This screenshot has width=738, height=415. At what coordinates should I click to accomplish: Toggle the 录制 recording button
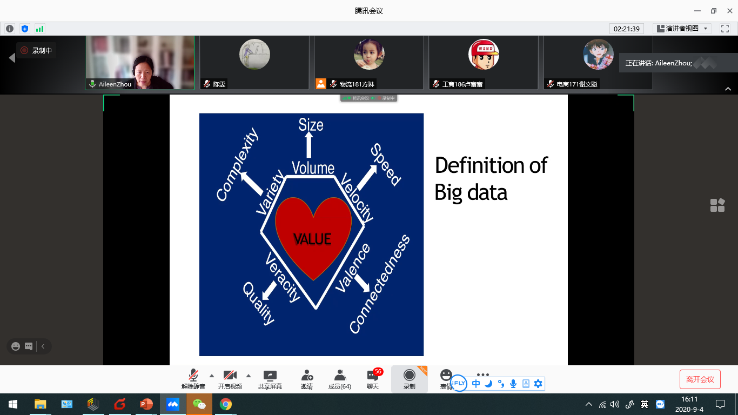pyautogui.click(x=409, y=378)
